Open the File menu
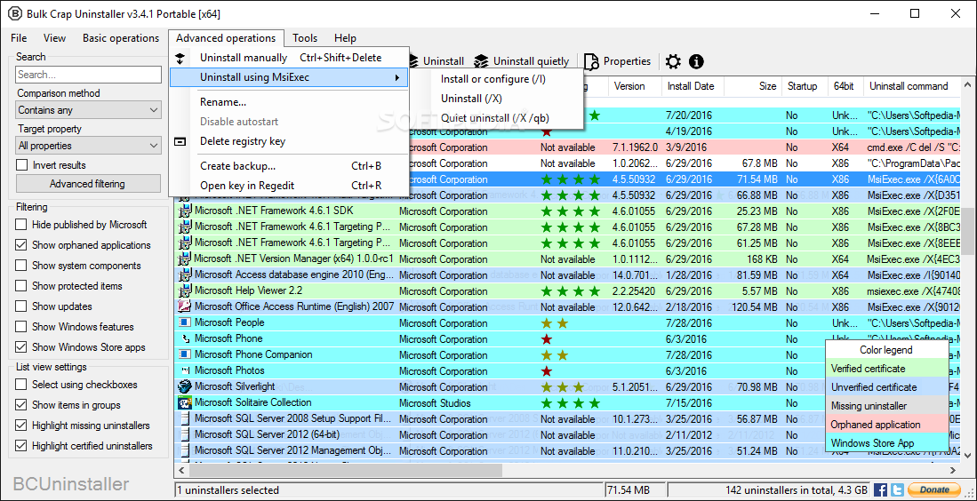 pyautogui.click(x=19, y=38)
